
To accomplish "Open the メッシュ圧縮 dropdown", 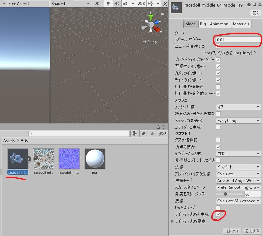I will pyautogui.click(x=238, y=107).
